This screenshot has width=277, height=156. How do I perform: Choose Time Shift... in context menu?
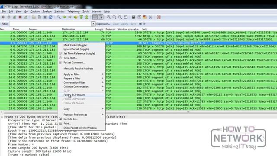tap(81, 58)
